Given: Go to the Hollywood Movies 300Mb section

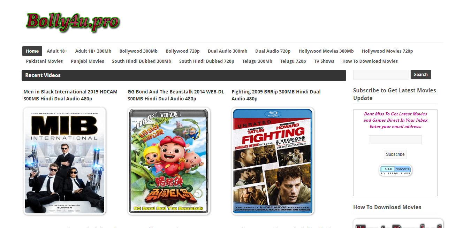Looking at the screenshot, I should pyautogui.click(x=326, y=51).
